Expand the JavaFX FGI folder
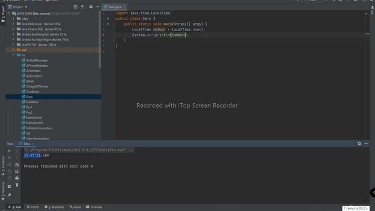The height and width of the screenshot is (211, 375). [13, 45]
